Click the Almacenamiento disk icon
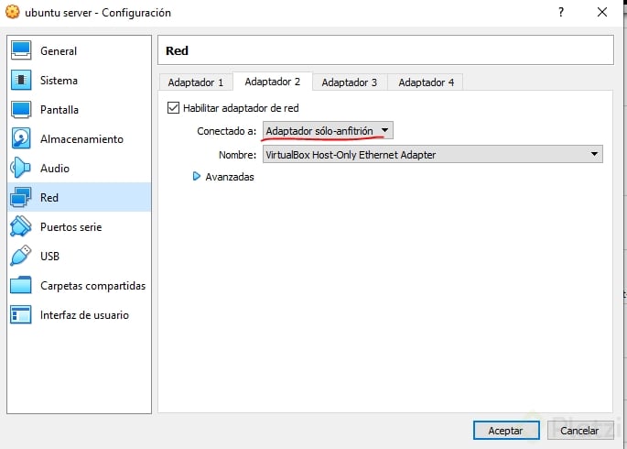Screen dimensions: 627x449 pos(21,139)
